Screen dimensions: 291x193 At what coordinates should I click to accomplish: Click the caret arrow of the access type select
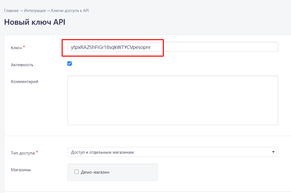tap(273, 152)
